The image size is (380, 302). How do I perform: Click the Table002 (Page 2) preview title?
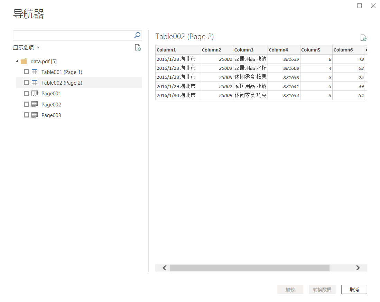(x=185, y=37)
